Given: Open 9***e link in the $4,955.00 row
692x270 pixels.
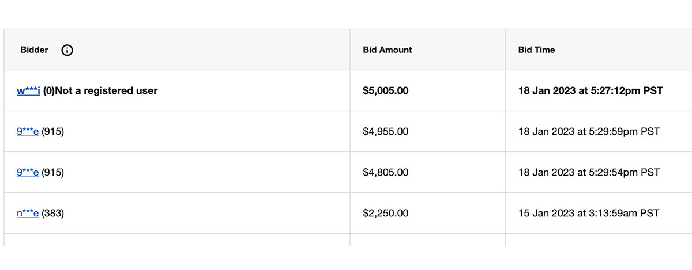Looking at the screenshot, I should 28,131.
